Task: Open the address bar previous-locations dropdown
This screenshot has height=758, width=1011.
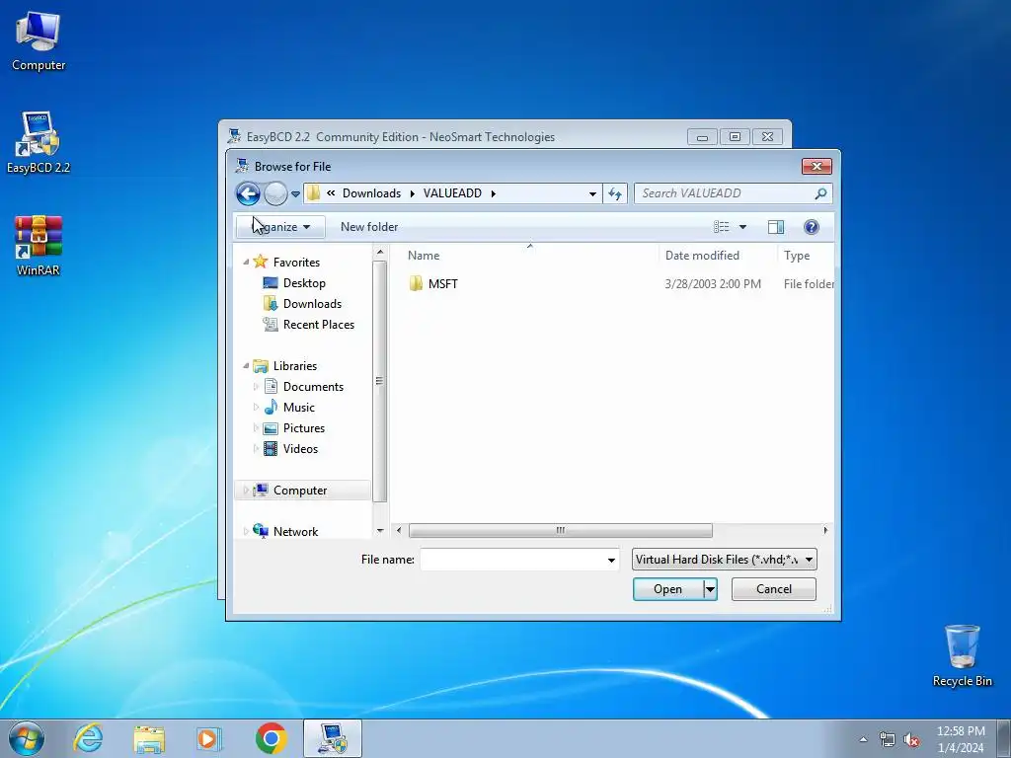Action: [592, 193]
